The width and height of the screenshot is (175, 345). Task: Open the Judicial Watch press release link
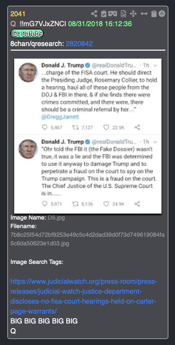click(84, 296)
